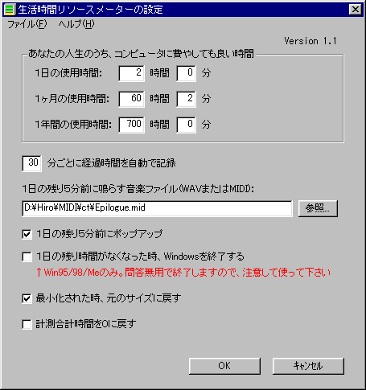Click the app icon in the title bar

click(9, 10)
